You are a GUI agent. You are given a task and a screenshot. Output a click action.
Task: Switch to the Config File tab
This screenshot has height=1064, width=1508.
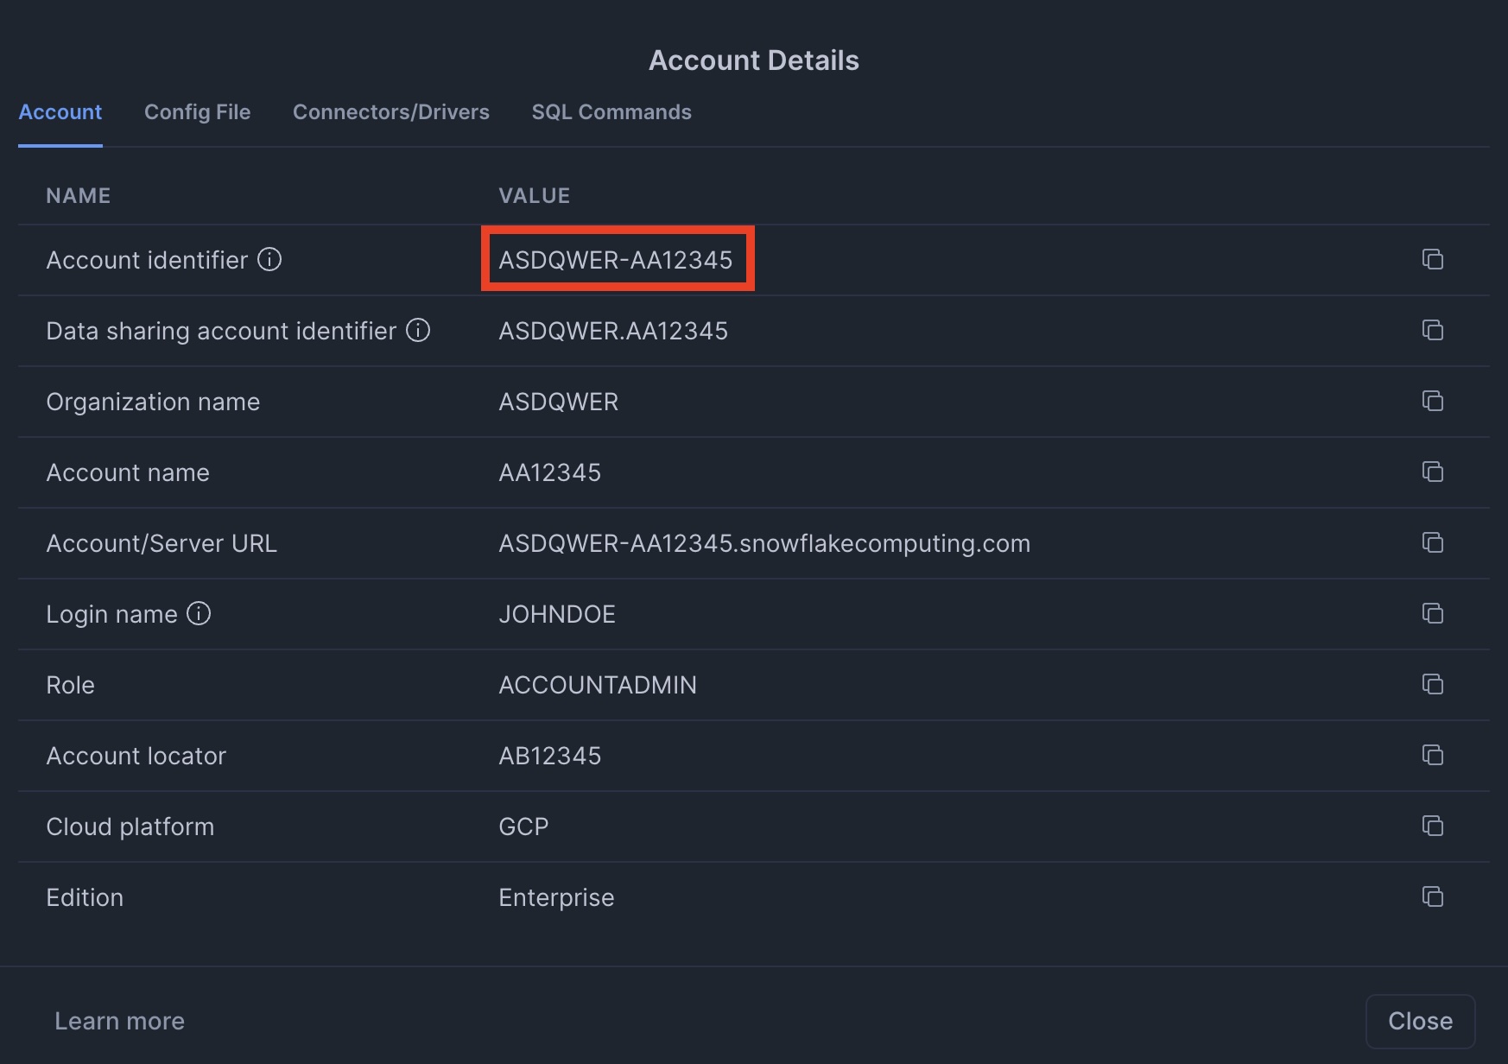(198, 112)
